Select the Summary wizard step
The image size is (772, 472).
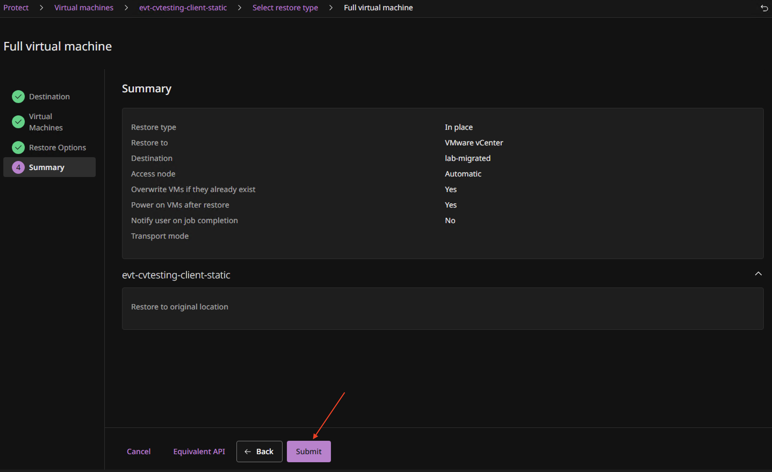49,167
